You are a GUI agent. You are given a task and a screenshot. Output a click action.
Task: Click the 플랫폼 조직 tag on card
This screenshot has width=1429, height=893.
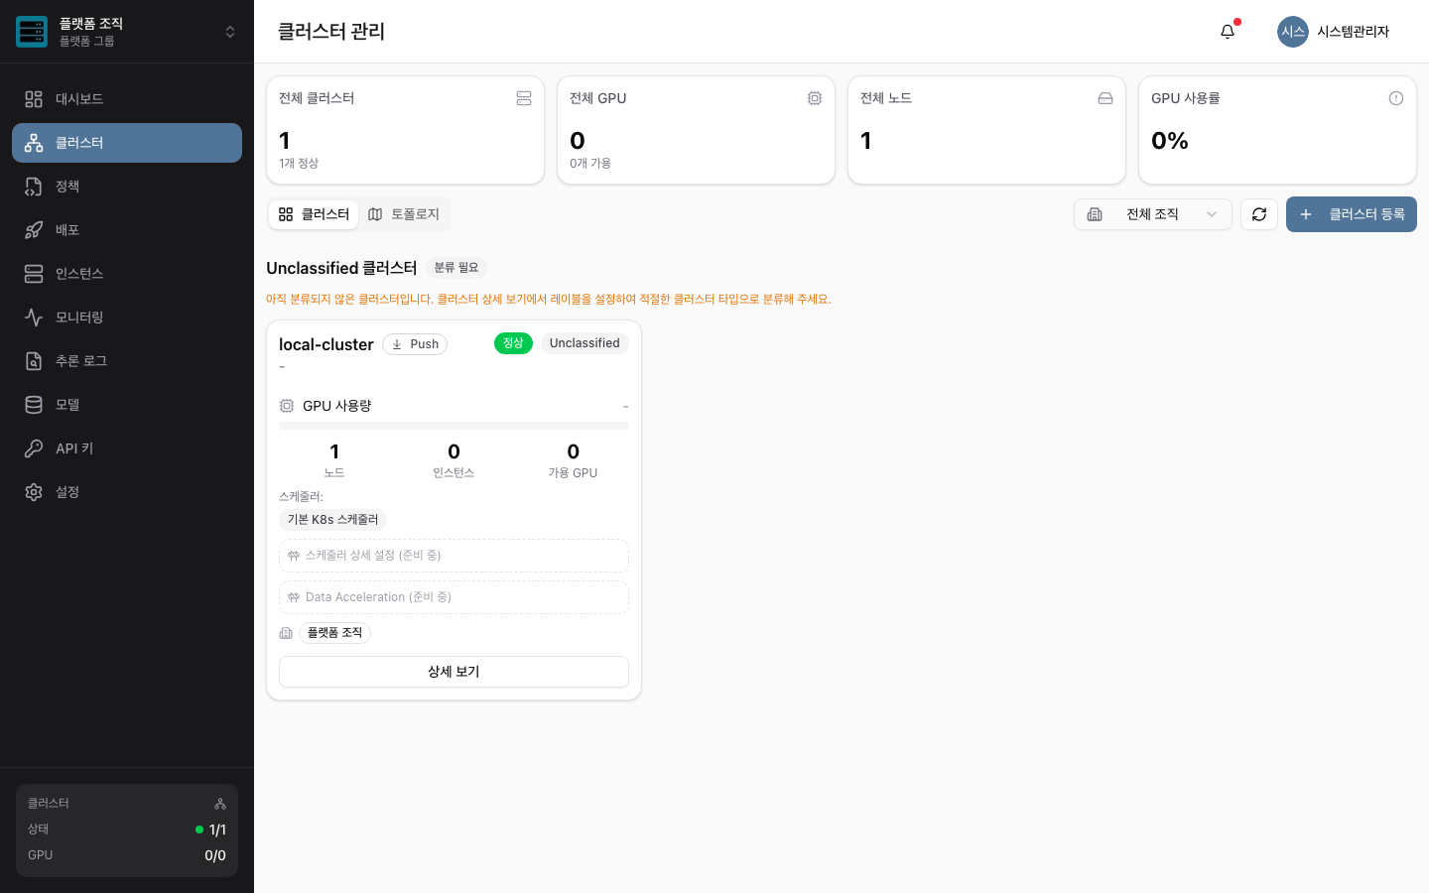coord(334,633)
